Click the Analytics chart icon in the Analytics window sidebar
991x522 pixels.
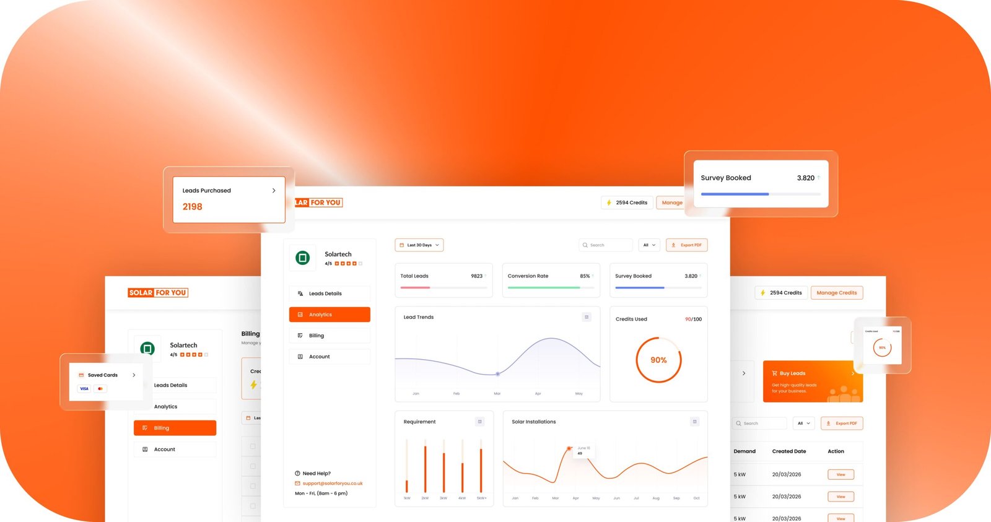(300, 315)
